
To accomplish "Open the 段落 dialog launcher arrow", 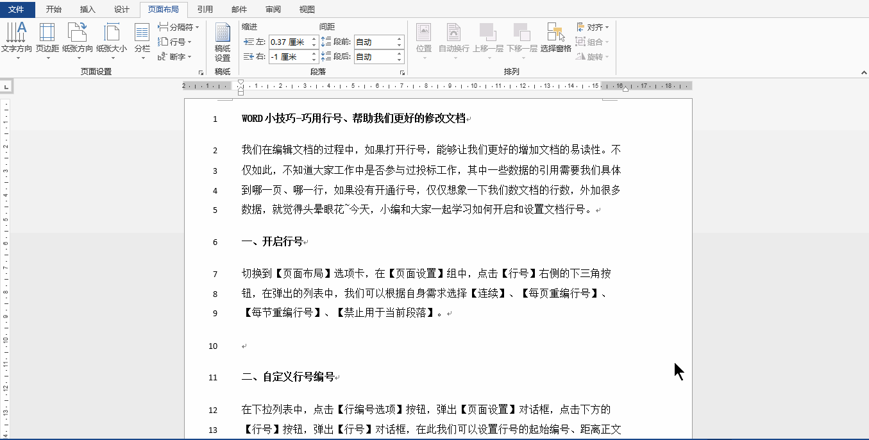I will tap(402, 73).
